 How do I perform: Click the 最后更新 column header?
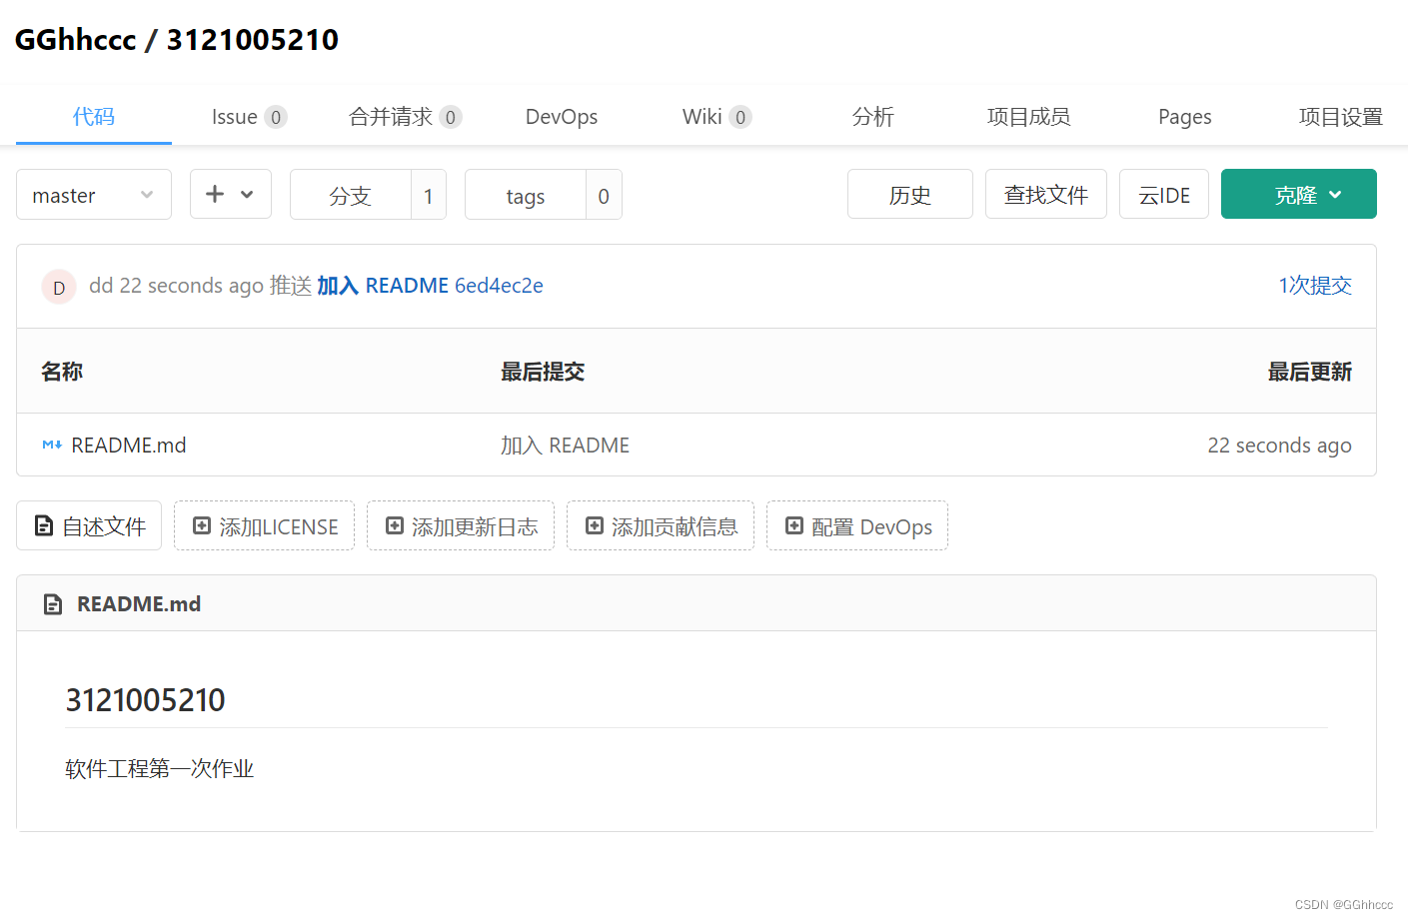pos(1309,372)
